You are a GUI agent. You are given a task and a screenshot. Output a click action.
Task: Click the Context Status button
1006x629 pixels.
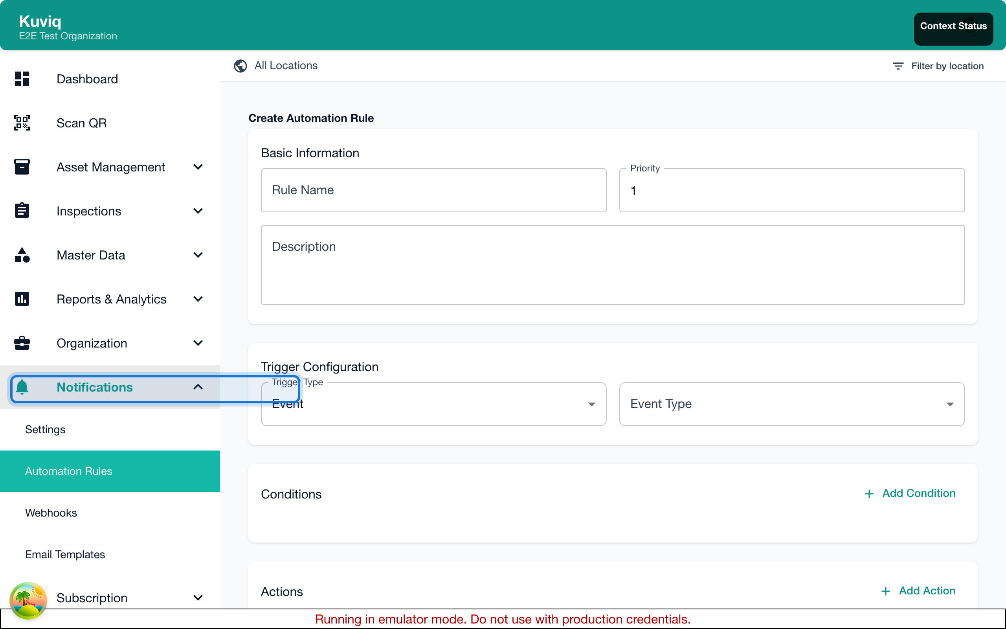[x=953, y=28]
